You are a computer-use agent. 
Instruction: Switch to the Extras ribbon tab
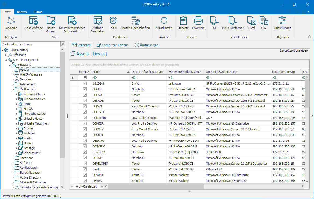[x=38, y=12]
